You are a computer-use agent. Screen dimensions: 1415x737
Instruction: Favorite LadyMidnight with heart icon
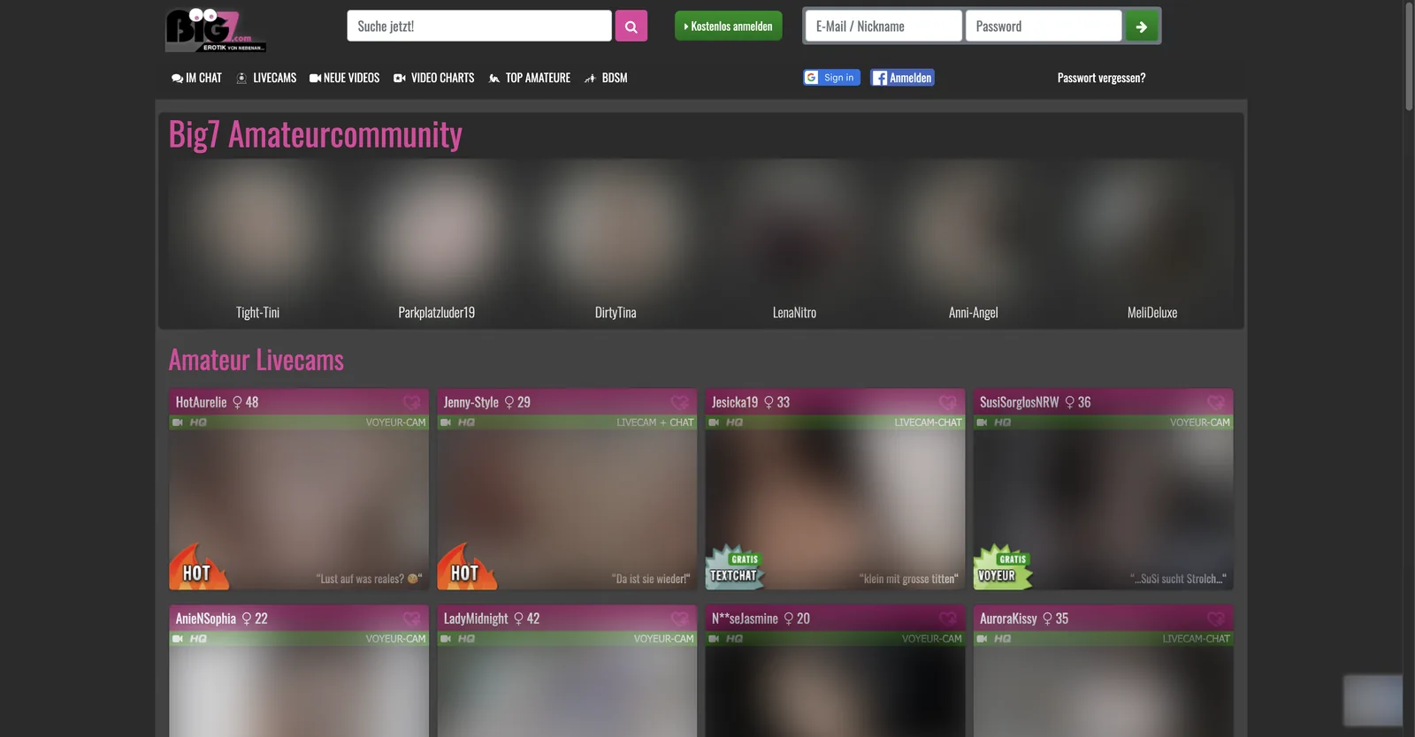(x=680, y=619)
